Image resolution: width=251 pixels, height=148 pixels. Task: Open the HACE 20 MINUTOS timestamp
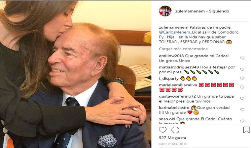173,144
